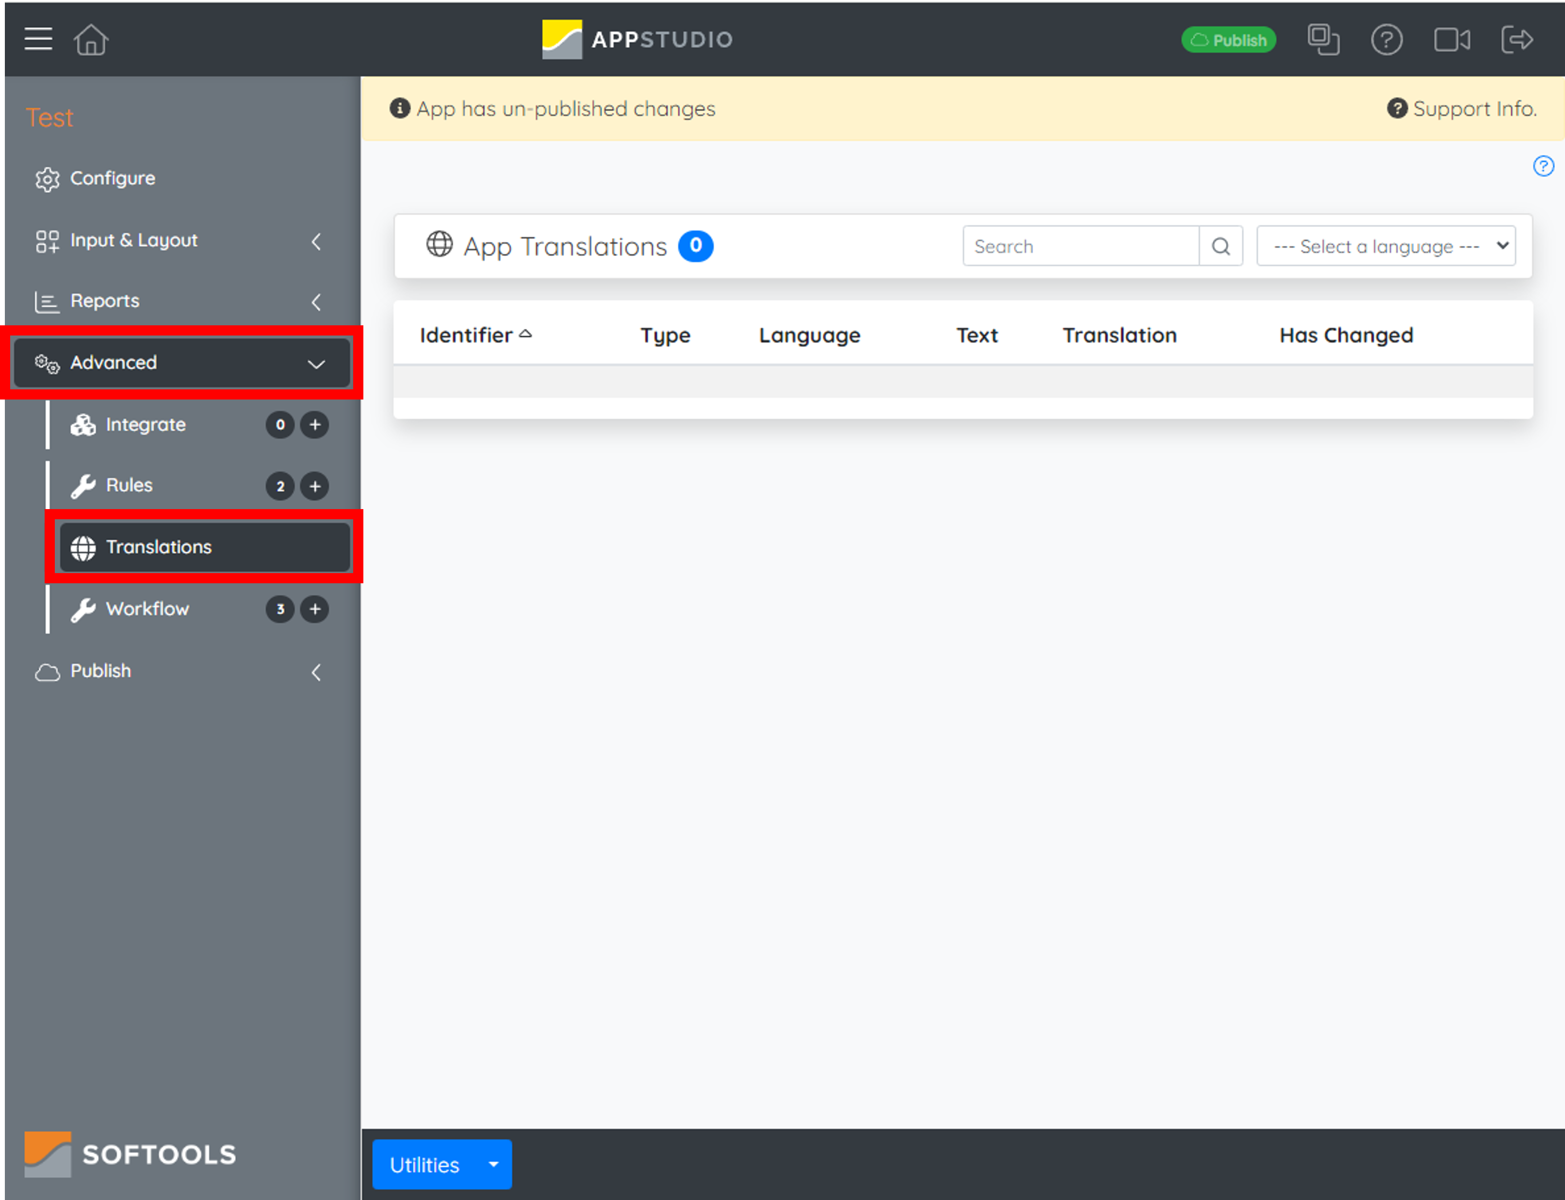Click the Integrate count badge 0
Screen dimensions: 1565x1200
tap(280, 425)
